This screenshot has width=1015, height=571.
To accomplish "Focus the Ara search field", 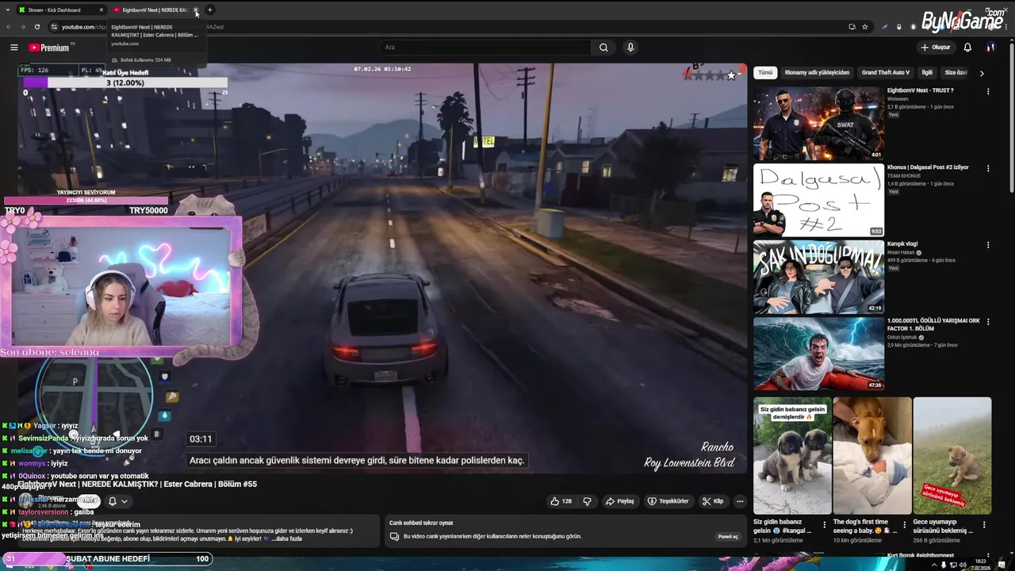I will pyautogui.click(x=485, y=48).
